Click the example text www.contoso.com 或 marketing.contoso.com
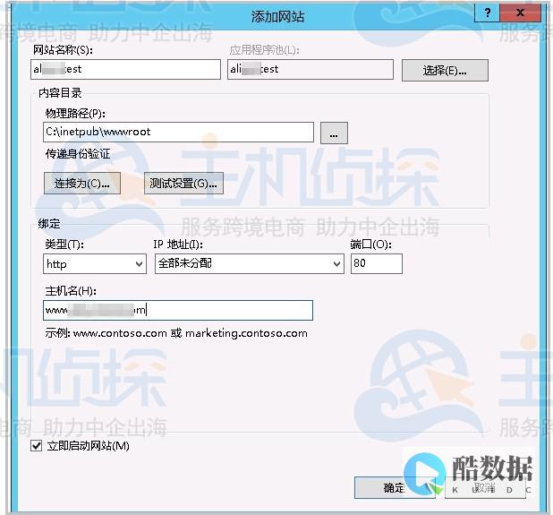Image resolution: width=553 pixels, height=515 pixels. coord(191,333)
